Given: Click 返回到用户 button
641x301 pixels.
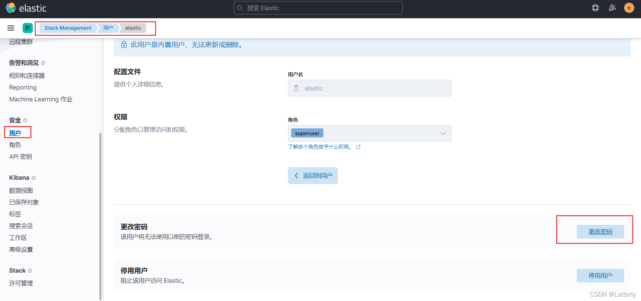Looking at the screenshot, I should pyautogui.click(x=313, y=176).
